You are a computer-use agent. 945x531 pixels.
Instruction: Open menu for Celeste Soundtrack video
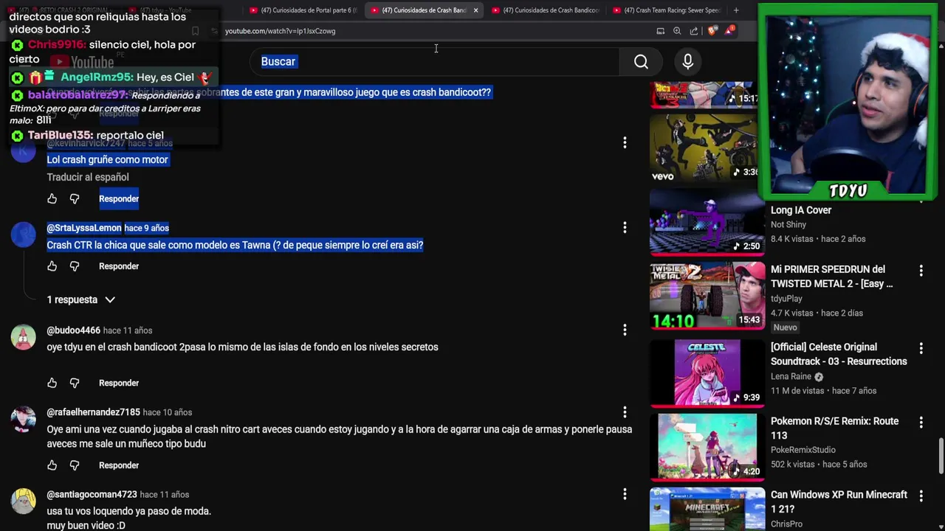(x=921, y=348)
